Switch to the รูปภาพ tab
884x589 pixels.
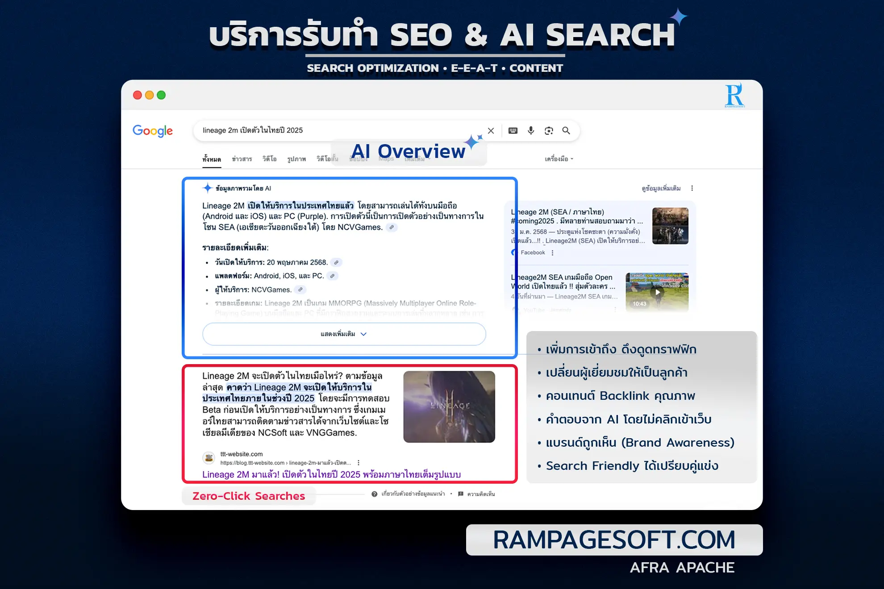[x=296, y=159]
